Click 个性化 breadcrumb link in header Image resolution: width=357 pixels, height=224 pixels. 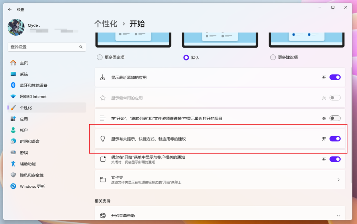106,24
